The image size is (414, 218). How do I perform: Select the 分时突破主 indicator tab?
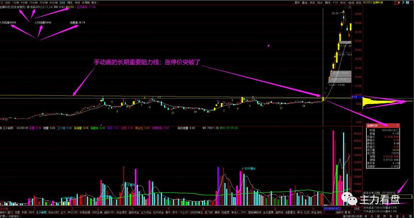197,213
